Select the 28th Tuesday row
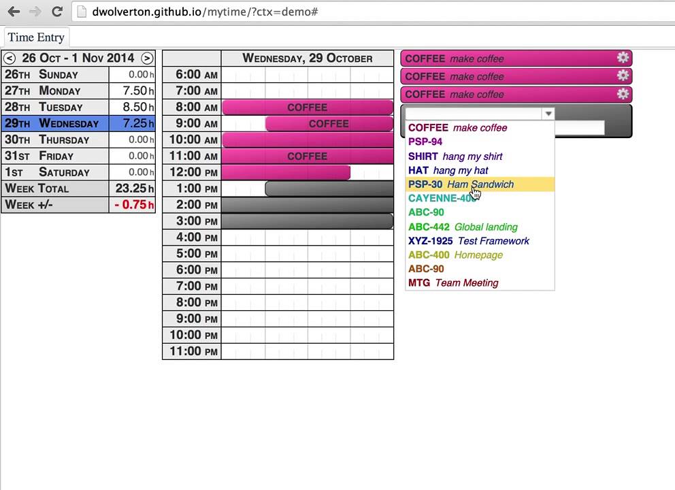Image resolution: width=675 pixels, height=490 pixels. (x=78, y=108)
